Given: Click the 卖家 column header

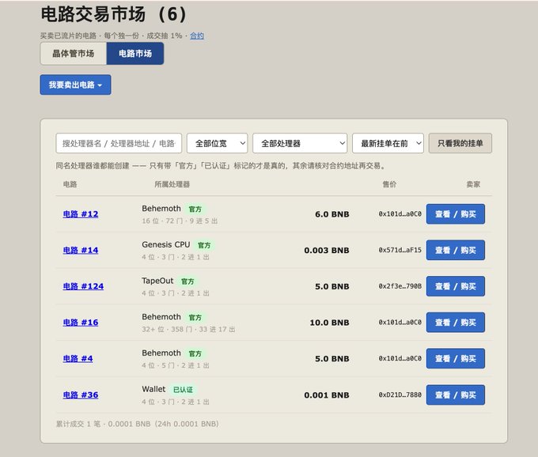Looking at the screenshot, I should [x=473, y=184].
